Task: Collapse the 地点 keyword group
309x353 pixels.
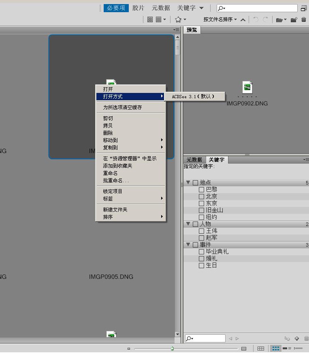Action: coord(188,183)
